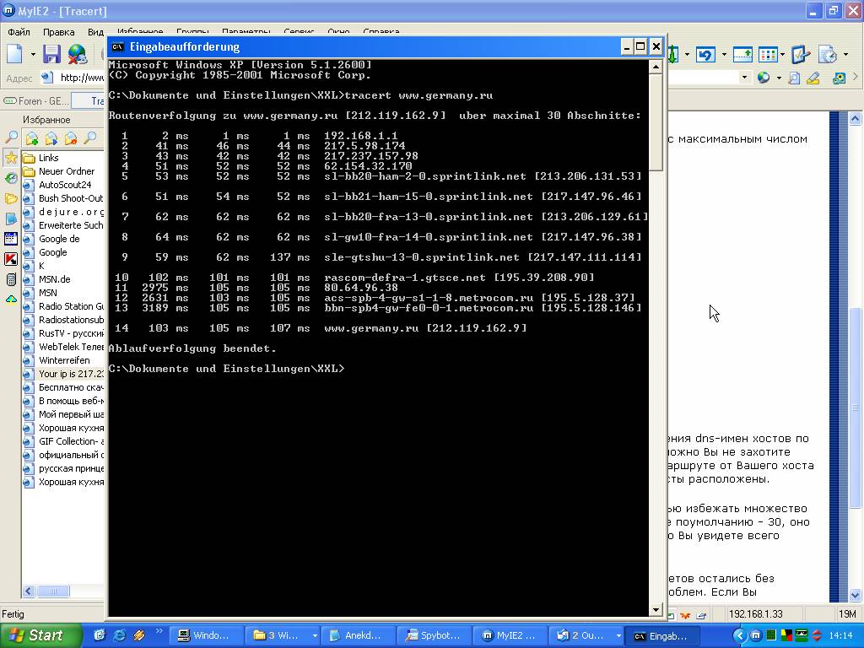The image size is (864, 648).
Task: Click scroll-up arrow in command prompt window
Action: click(x=656, y=67)
